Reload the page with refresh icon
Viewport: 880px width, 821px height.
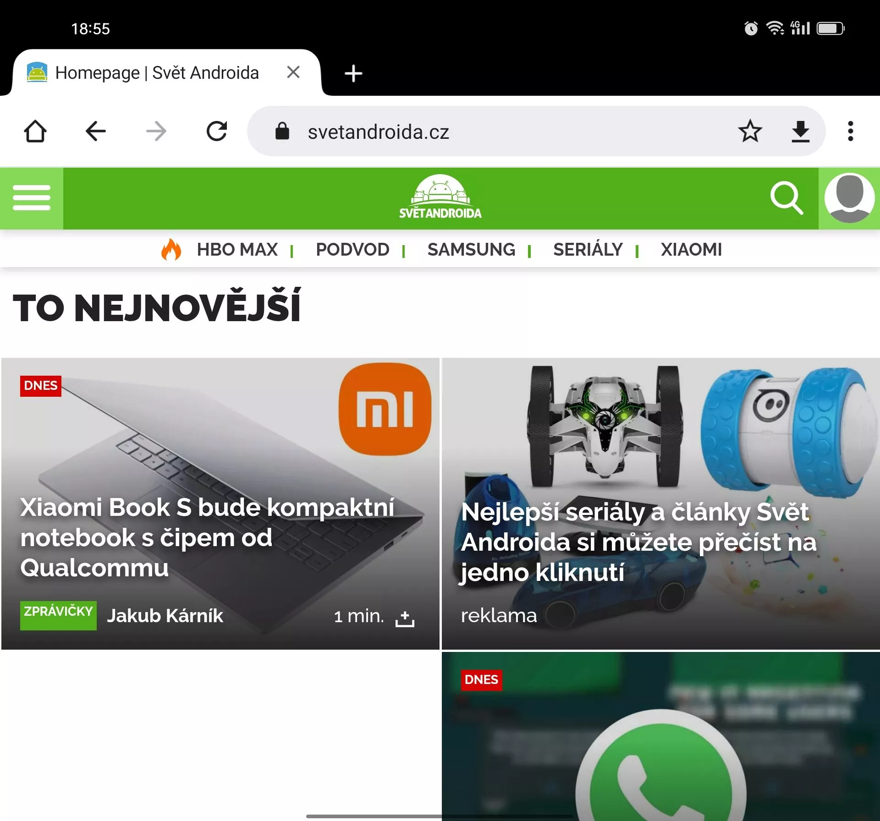pyautogui.click(x=217, y=131)
